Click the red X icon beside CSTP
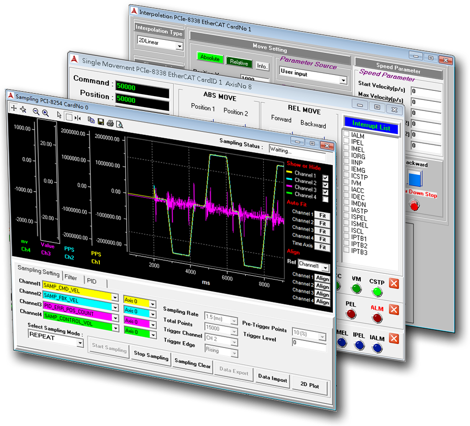 point(394,283)
